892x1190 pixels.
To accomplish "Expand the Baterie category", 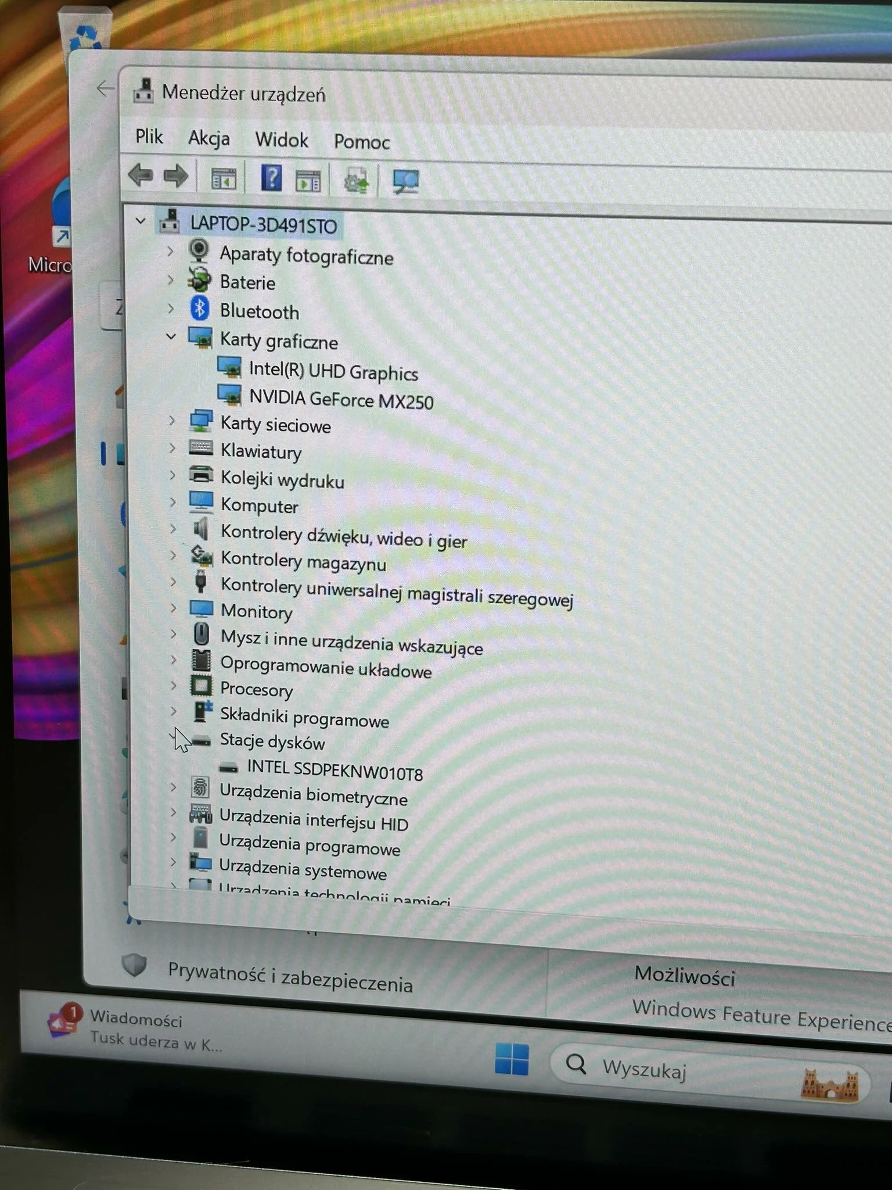I will point(170,279).
